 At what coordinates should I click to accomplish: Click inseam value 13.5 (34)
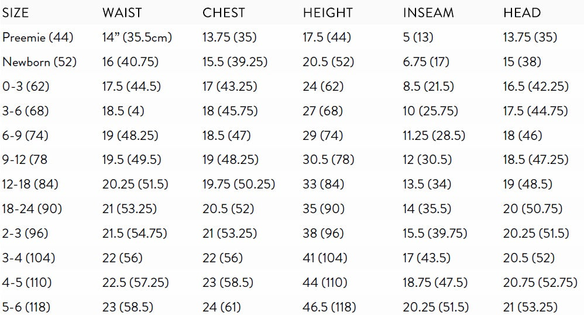point(427,185)
